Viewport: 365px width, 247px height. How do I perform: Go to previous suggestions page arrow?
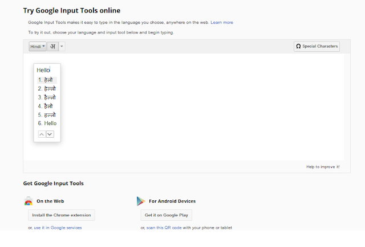point(42,134)
